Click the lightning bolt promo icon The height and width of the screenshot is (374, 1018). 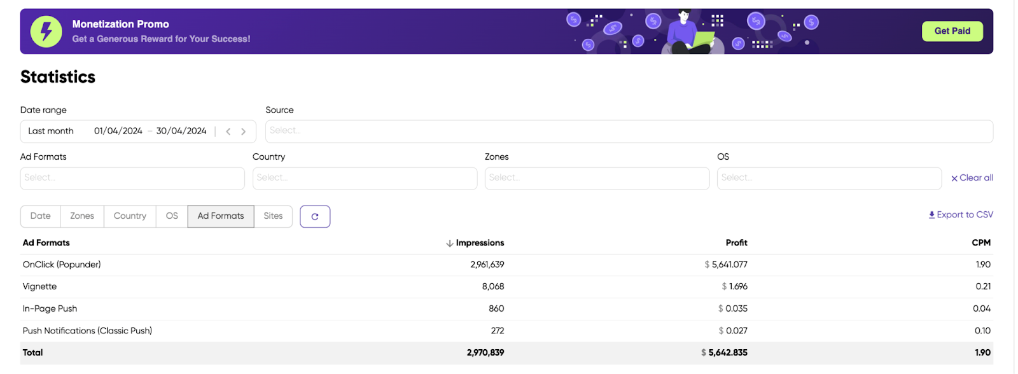pyautogui.click(x=46, y=31)
